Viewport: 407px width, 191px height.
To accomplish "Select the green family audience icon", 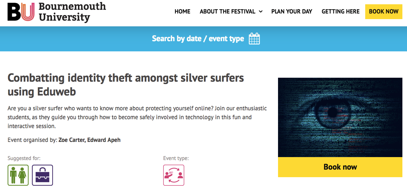I will [18, 175].
